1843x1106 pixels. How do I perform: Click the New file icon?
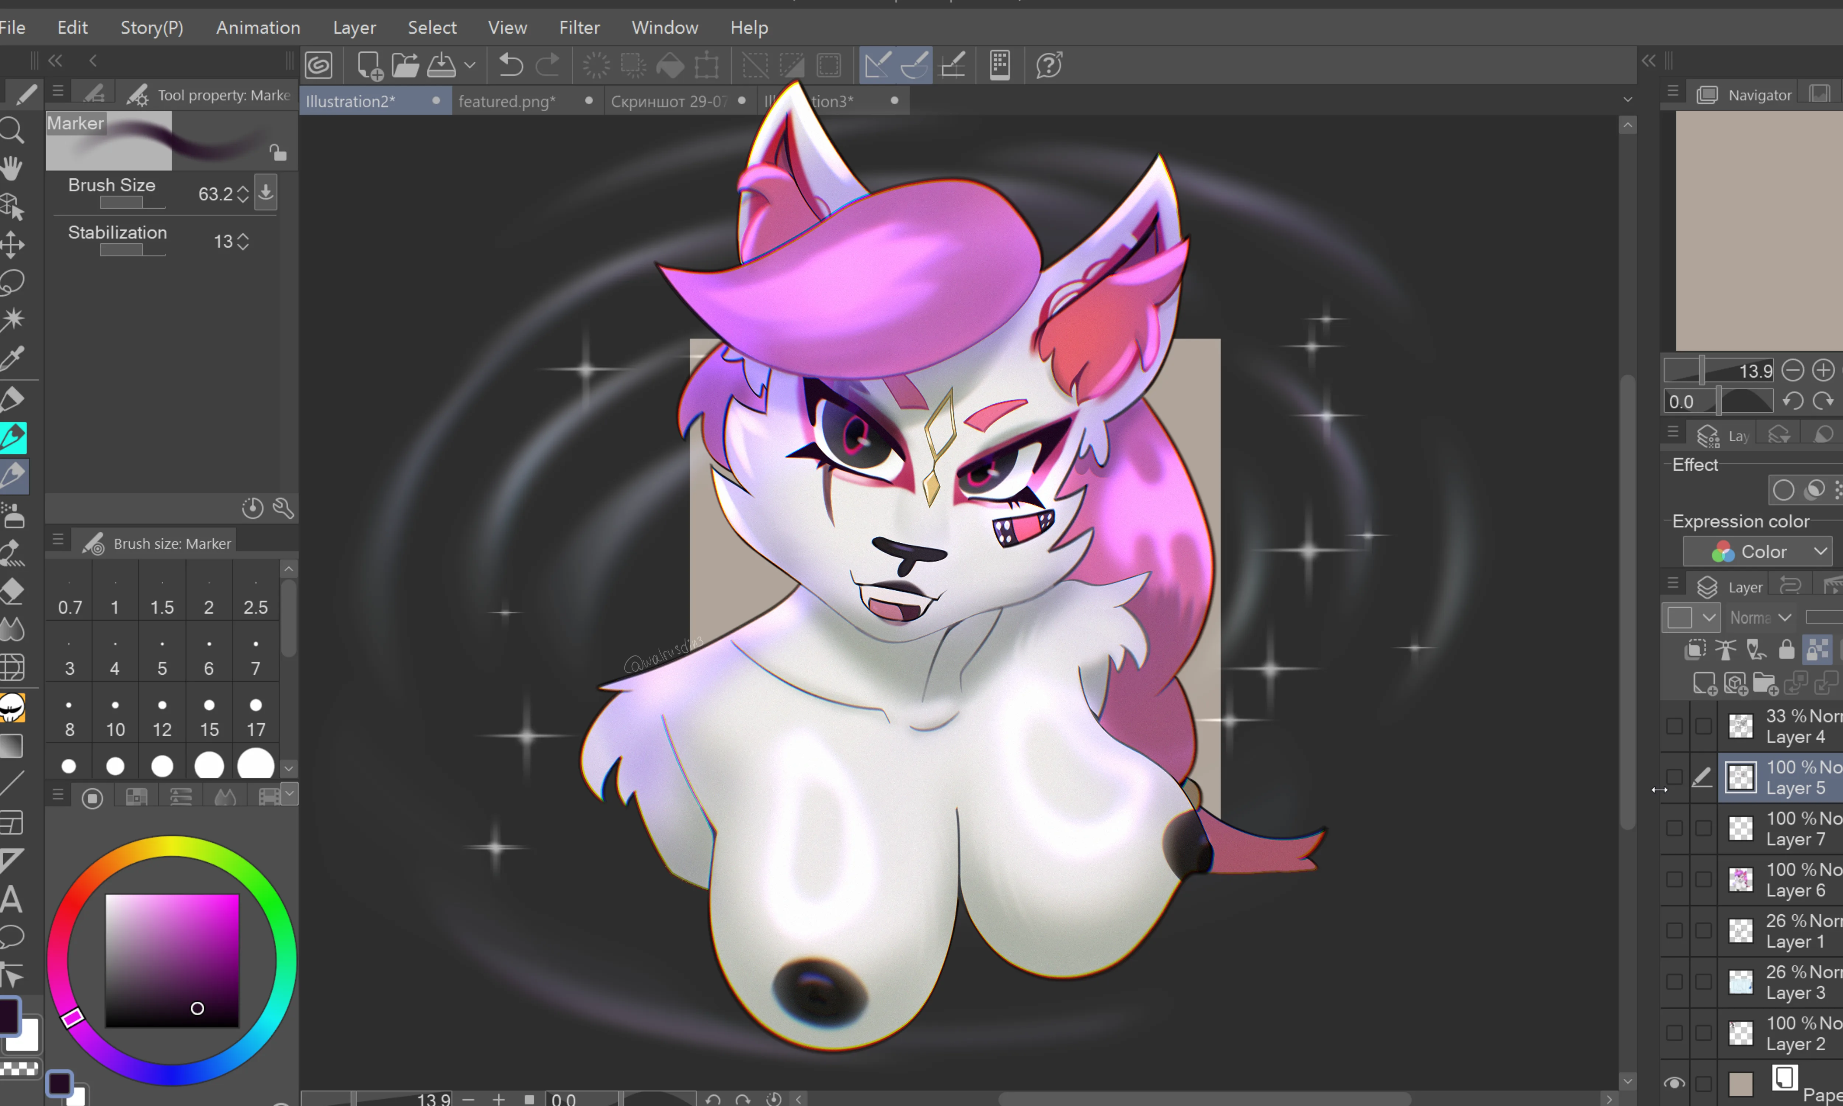(369, 66)
